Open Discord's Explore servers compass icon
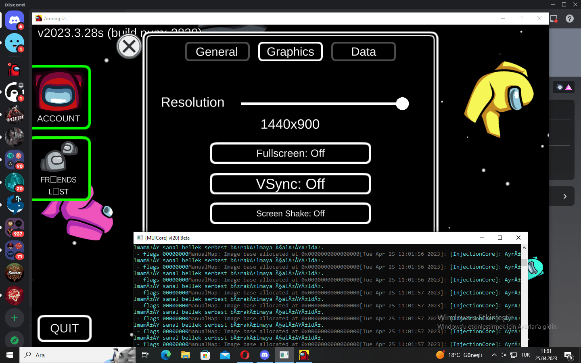 15,340
